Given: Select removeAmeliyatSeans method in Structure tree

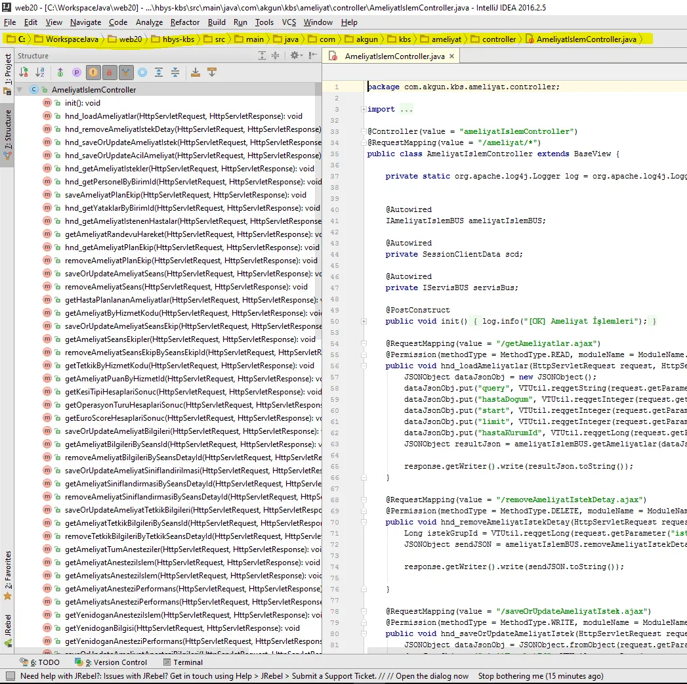Looking at the screenshot, I should [186, 287].
